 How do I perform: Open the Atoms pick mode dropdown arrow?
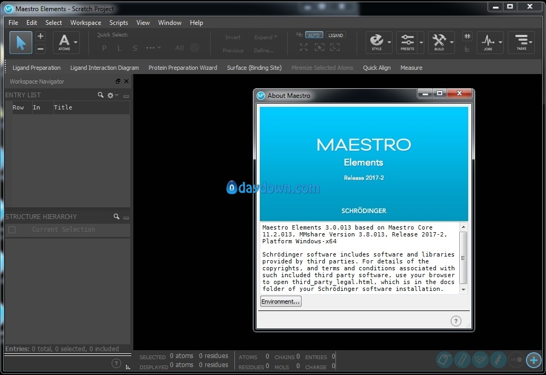click(x=76, y=42)
